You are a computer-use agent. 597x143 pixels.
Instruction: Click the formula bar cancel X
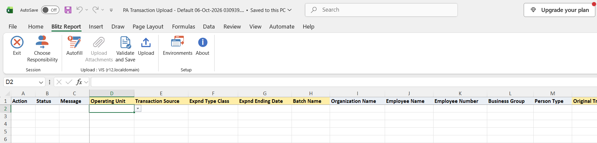pyautogui.click(x=59, y=82)
